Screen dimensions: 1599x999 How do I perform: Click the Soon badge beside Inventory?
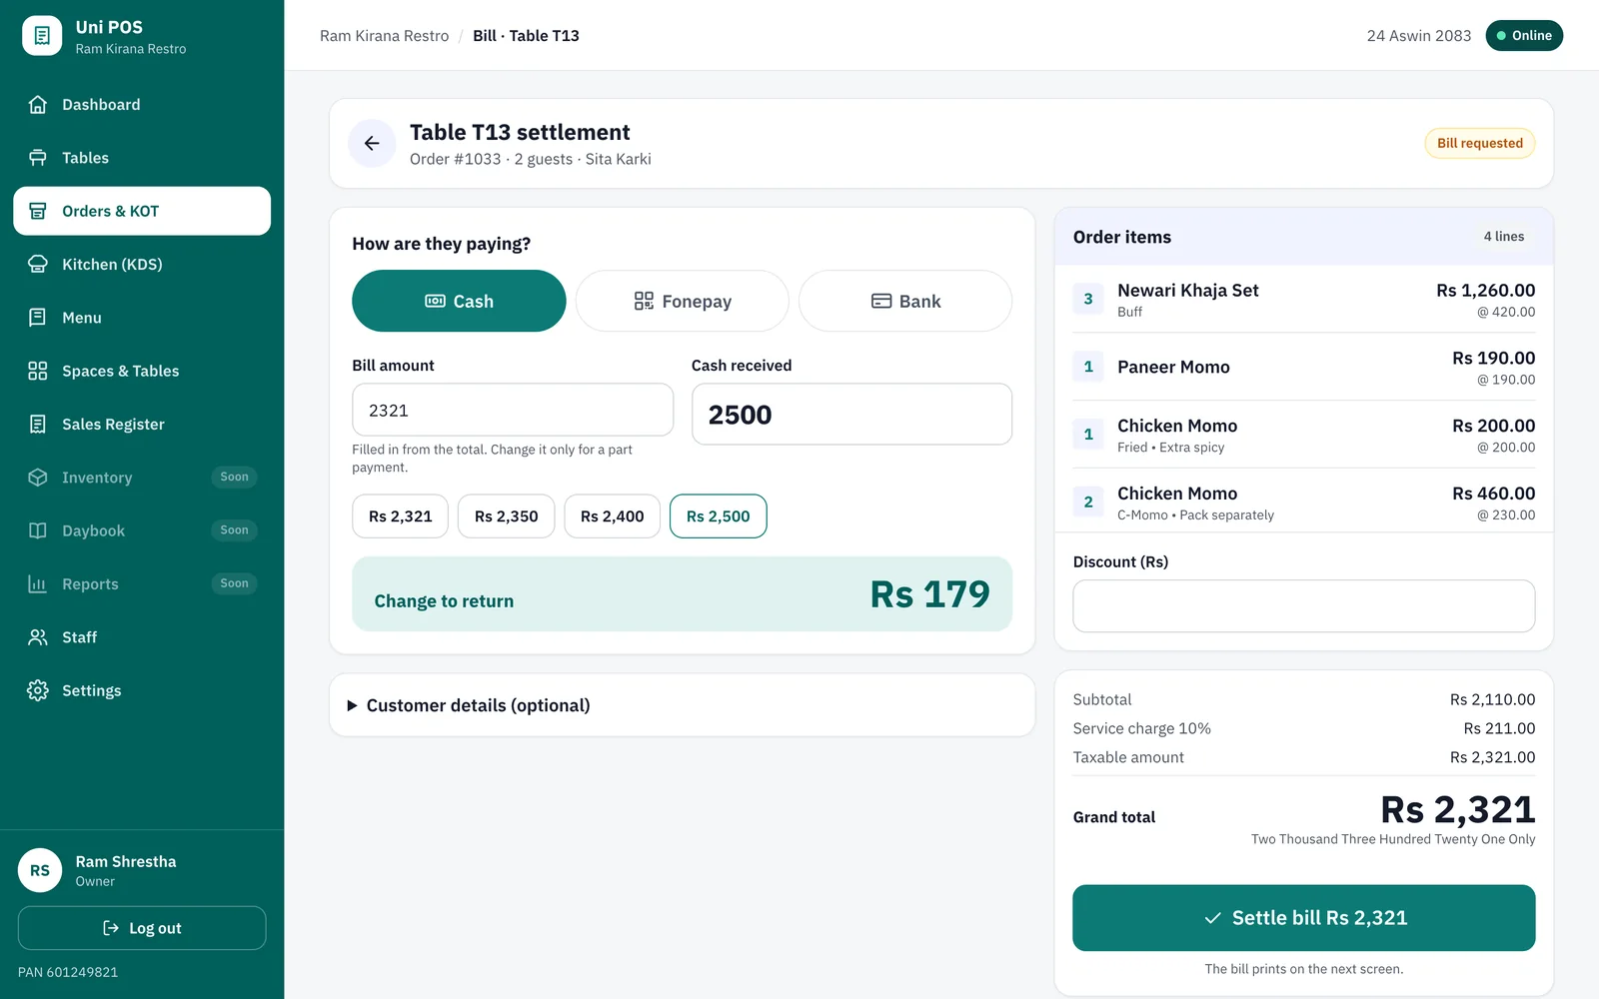pyautogui.click(x=235, y=478)
